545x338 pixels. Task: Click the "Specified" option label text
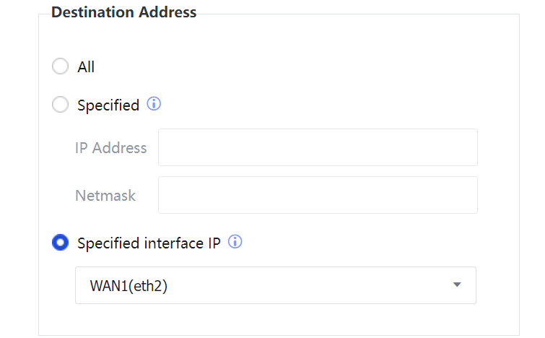[x=108, y=105]
